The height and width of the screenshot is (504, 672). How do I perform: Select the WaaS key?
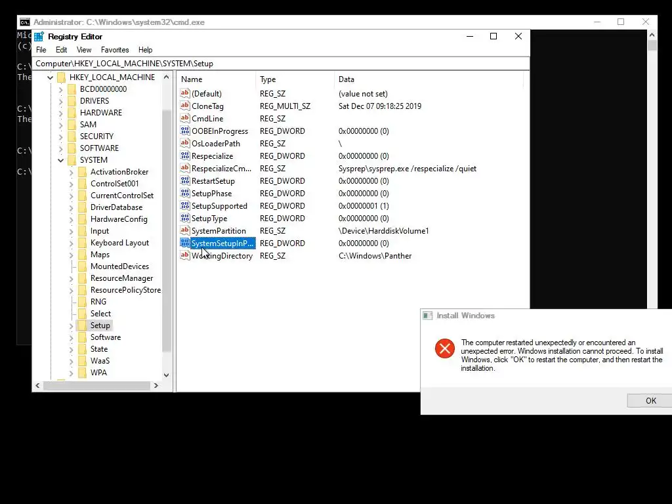(x=100, y=361)
